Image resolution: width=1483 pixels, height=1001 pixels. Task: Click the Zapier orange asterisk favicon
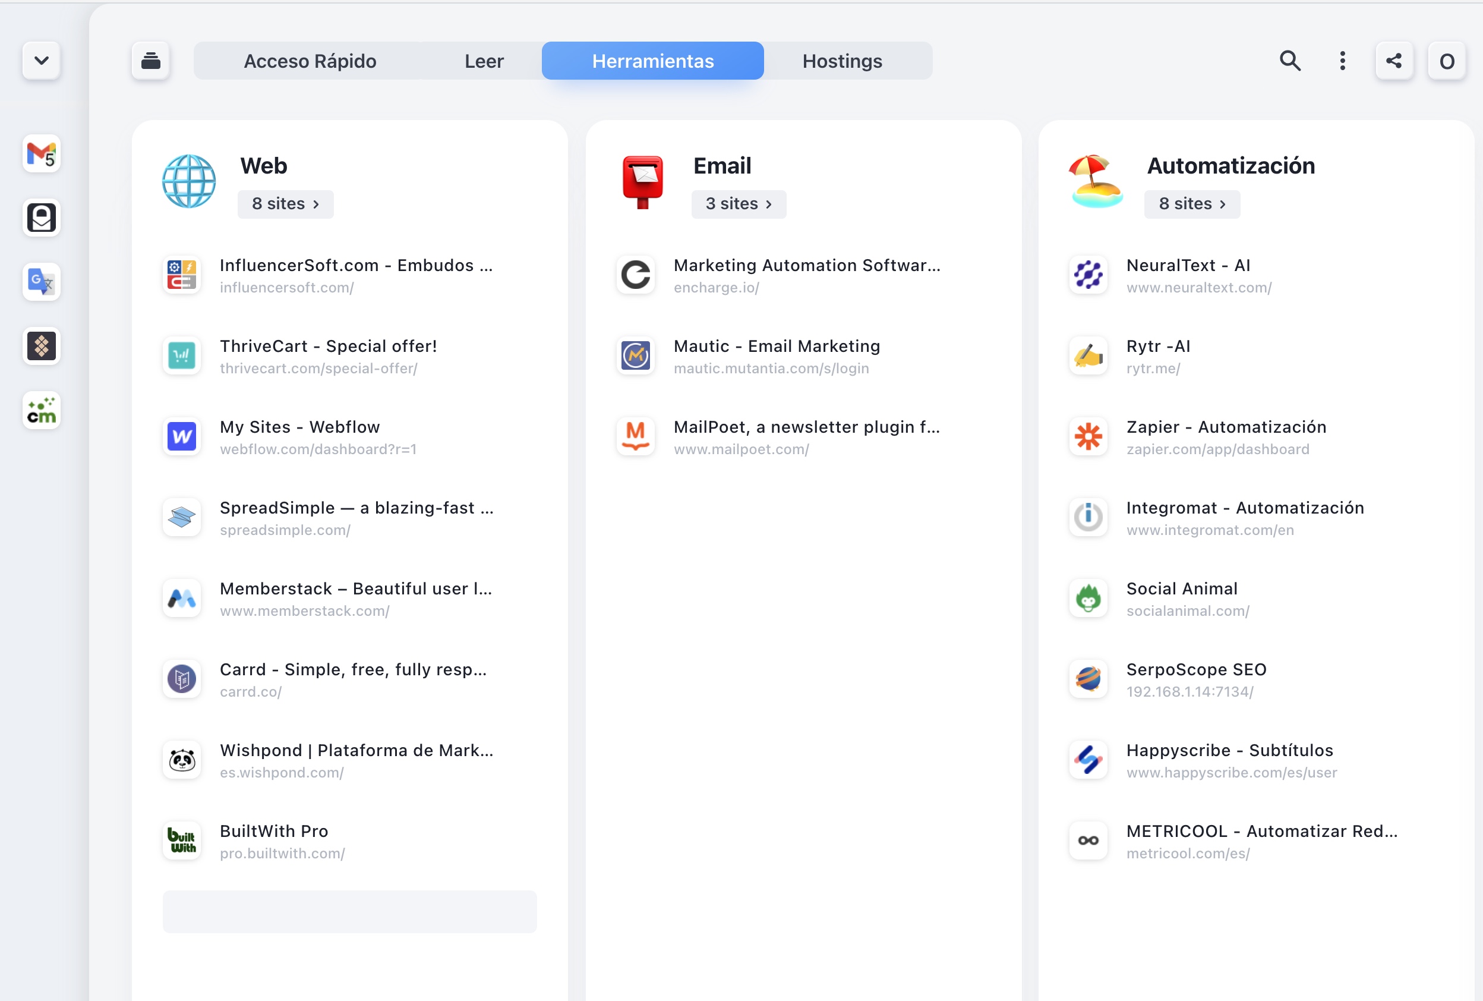(1088, 437)
